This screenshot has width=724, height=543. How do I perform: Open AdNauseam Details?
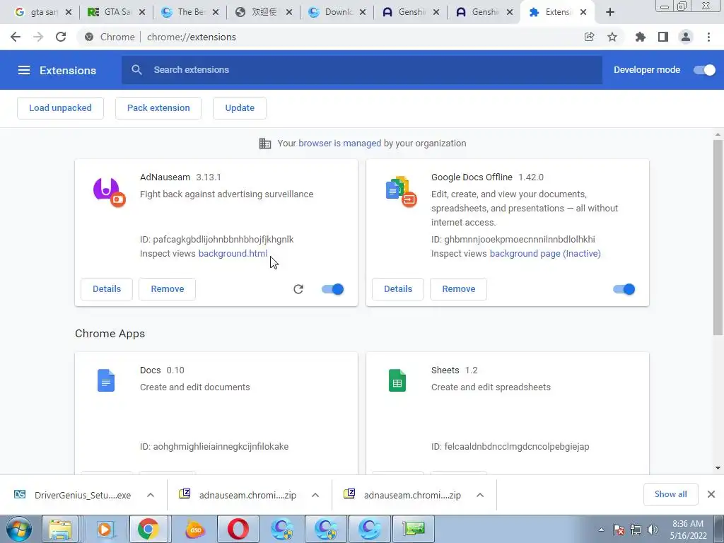(107, 289)
